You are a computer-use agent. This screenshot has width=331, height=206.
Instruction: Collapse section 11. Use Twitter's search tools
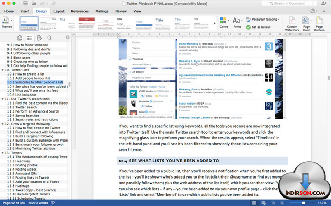point(2,99)
